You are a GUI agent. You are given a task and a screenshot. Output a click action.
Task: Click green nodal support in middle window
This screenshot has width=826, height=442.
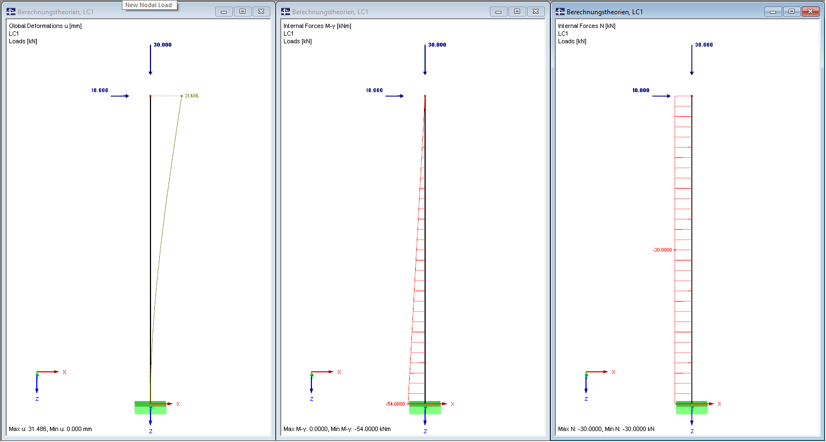(425, 407)
